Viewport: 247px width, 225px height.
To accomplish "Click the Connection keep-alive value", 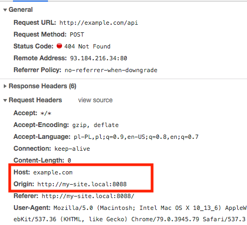I will [x=72, y=149].
